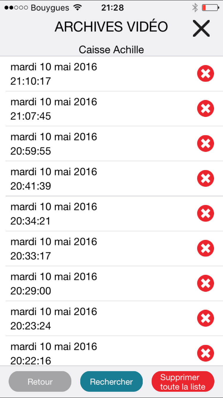Delete the 20:29:00 video archive

point(205,283)
